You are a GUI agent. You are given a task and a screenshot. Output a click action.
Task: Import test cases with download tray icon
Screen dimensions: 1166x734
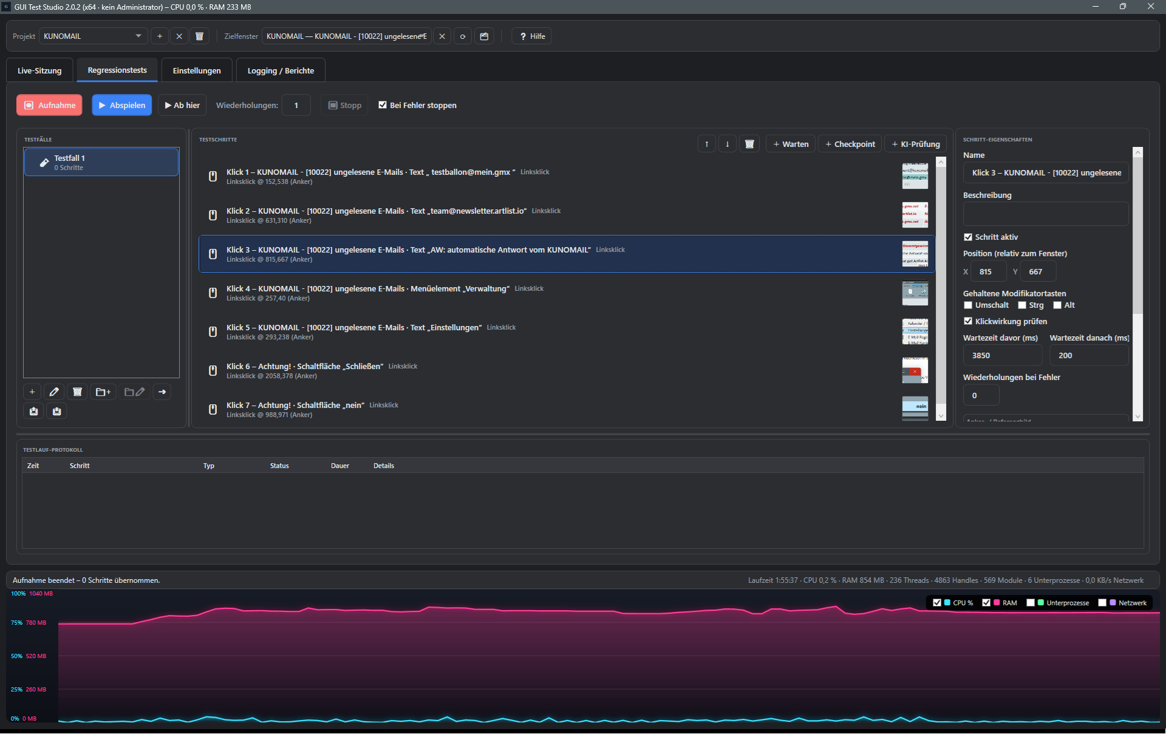point(56,411)
